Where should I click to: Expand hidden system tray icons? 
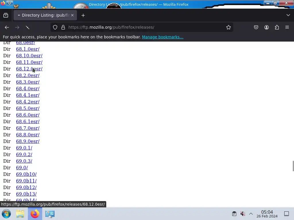tap(251, 214)
